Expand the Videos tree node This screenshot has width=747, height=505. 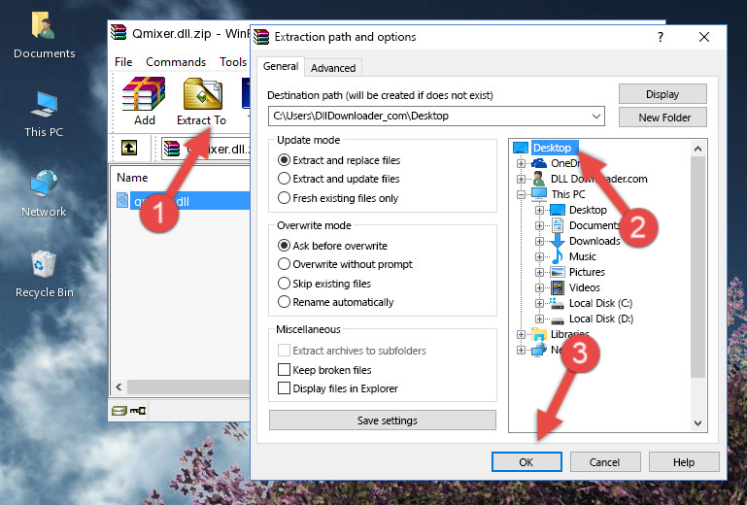(539, 287)
